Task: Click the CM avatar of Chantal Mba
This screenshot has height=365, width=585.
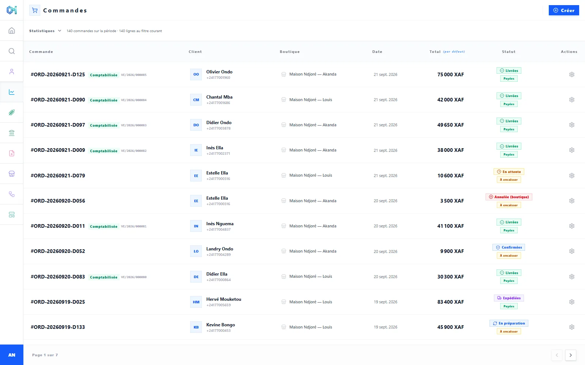Action: pyautogui.click(x=196, y=100)
